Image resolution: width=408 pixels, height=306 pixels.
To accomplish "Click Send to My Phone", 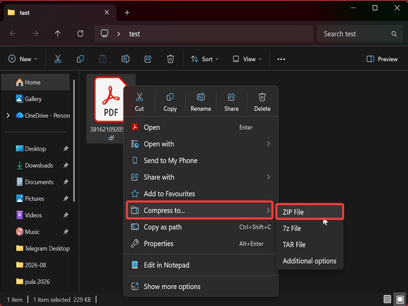I will click(201, 161).
